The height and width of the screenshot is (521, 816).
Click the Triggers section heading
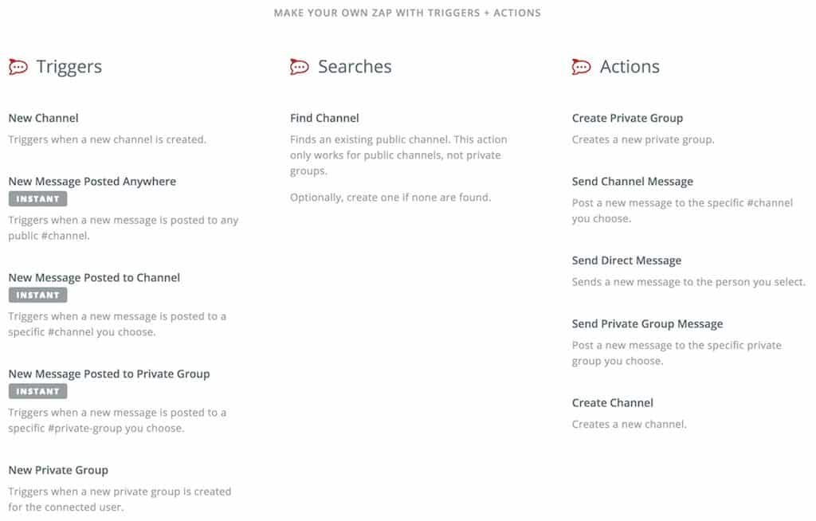click(x=69, y=67)
